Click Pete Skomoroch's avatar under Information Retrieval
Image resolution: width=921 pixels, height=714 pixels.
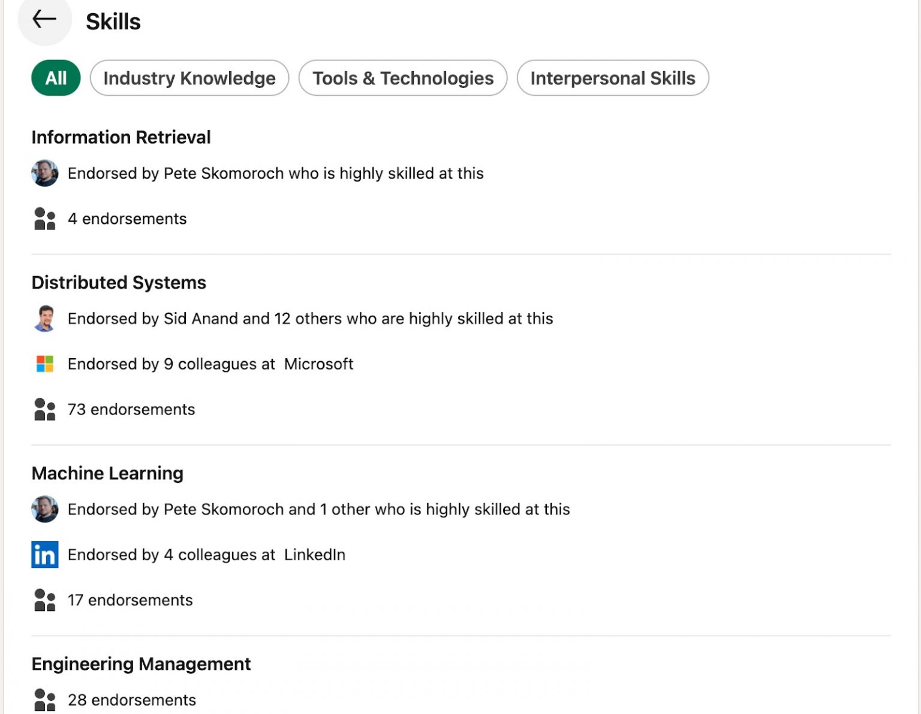click(x=45, y=173)
